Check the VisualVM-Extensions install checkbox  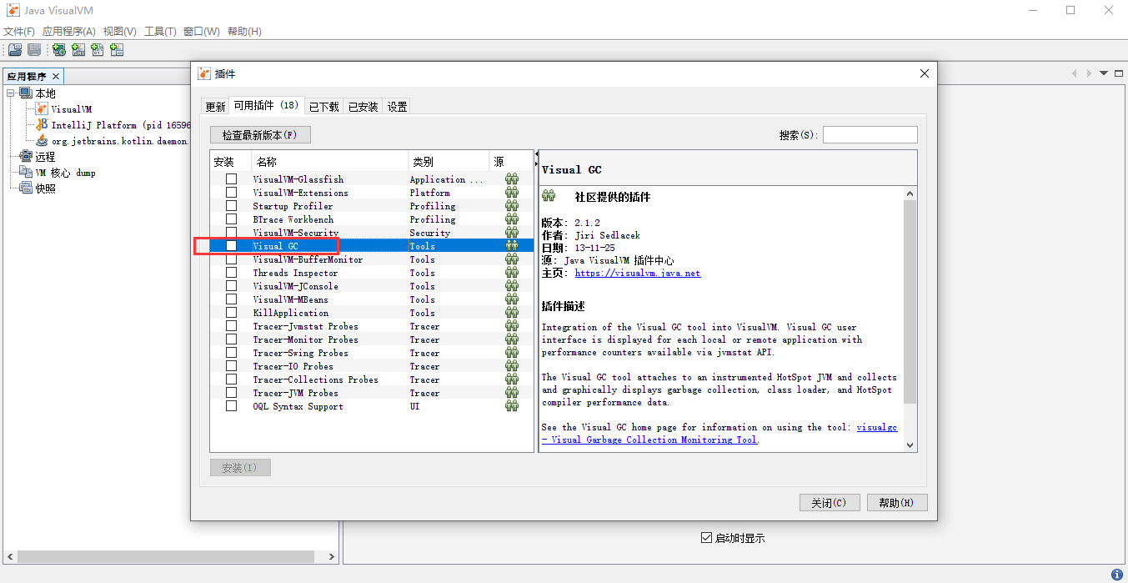click(x=231, y=193)
